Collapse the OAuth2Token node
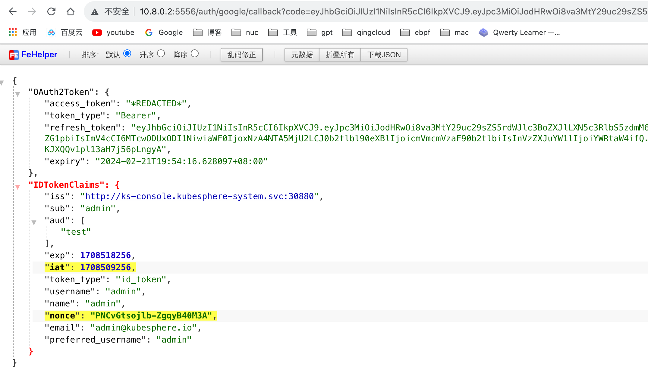Screen dimensions: 648x376 pyautogui.click(x=18, y=94)
